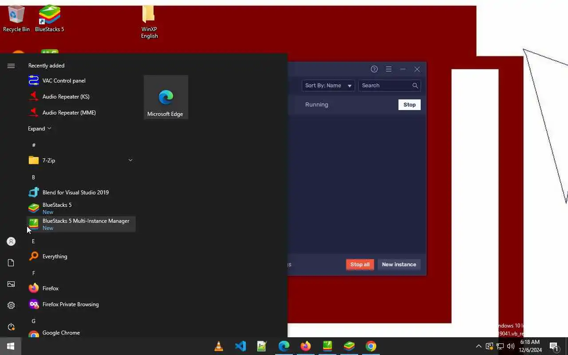Launch BlueStacks 5 from the app list
Viewport: 568px width, 355px height.
point(81,209)
